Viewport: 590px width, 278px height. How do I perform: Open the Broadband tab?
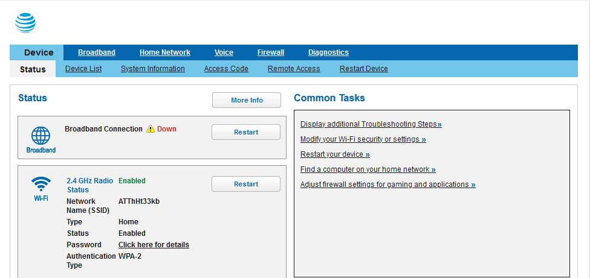tap(97, 52)
